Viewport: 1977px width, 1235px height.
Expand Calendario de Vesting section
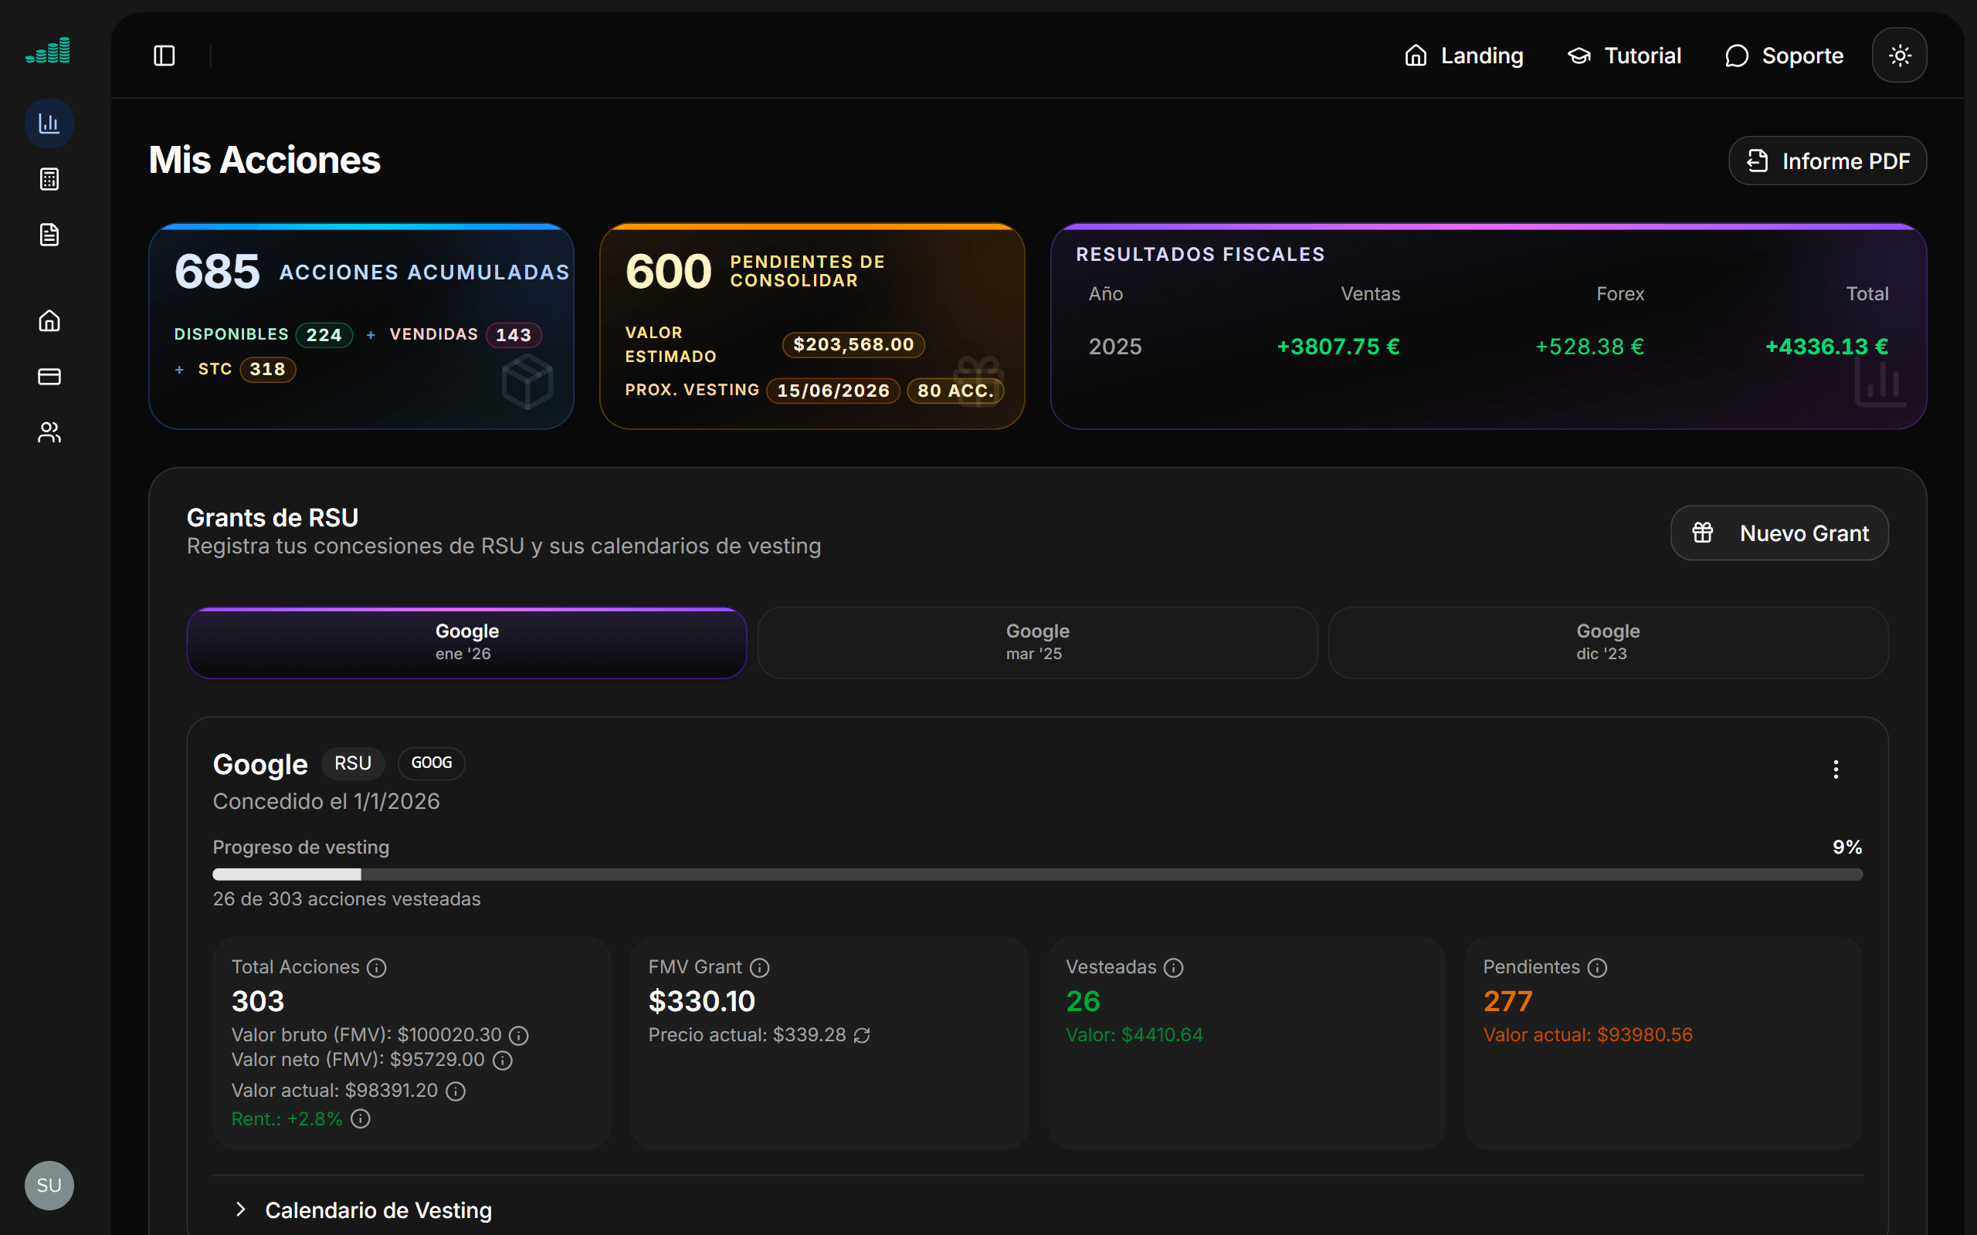click(364, 1210)
